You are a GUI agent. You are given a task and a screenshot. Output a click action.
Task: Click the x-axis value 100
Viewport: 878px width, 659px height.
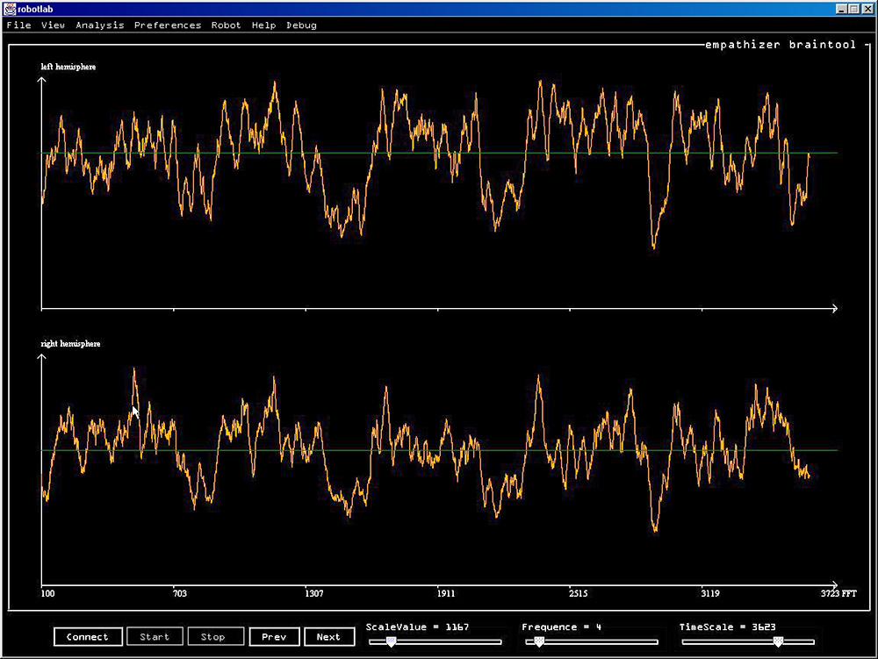[48, 593]
